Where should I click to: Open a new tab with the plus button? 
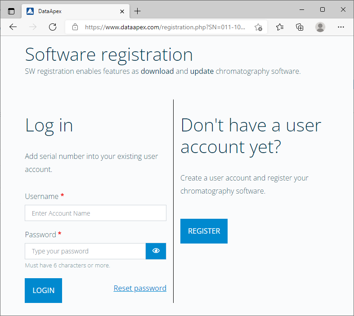click(137, 11)
